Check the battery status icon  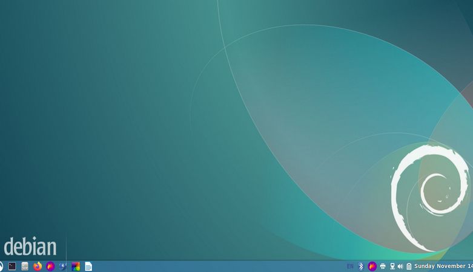[x=409, y=266]
